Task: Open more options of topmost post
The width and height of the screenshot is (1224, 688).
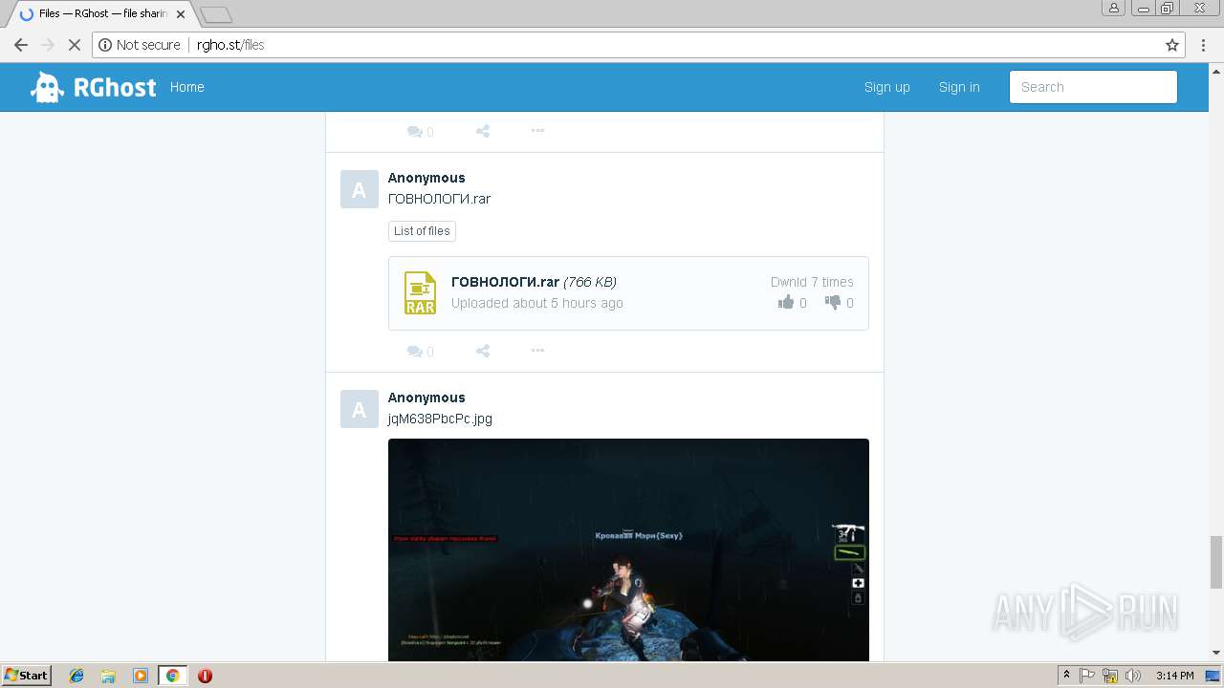Action: coord(537,130)
